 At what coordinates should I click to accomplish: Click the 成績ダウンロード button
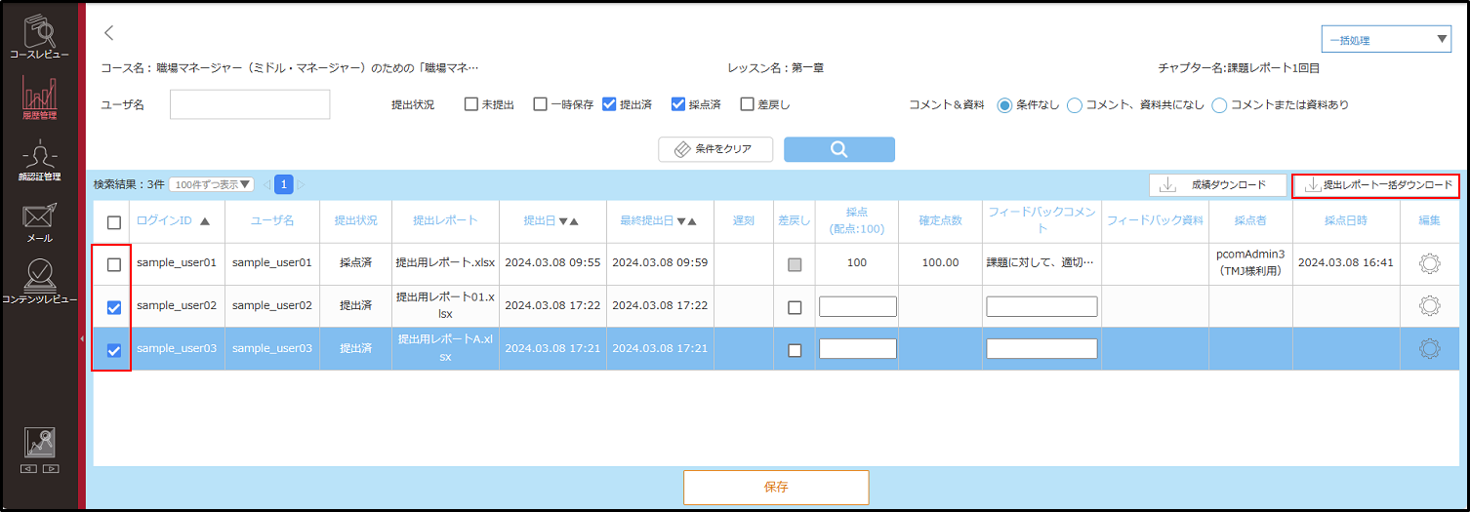(x=1217, y=184)
